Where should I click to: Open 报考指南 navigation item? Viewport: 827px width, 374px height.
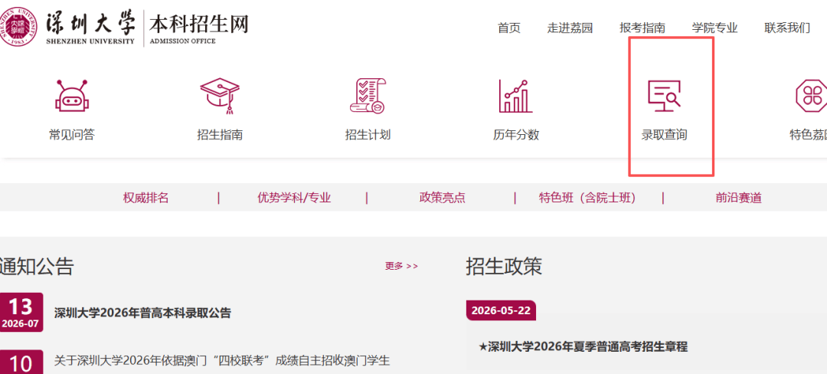pos(642,28)
